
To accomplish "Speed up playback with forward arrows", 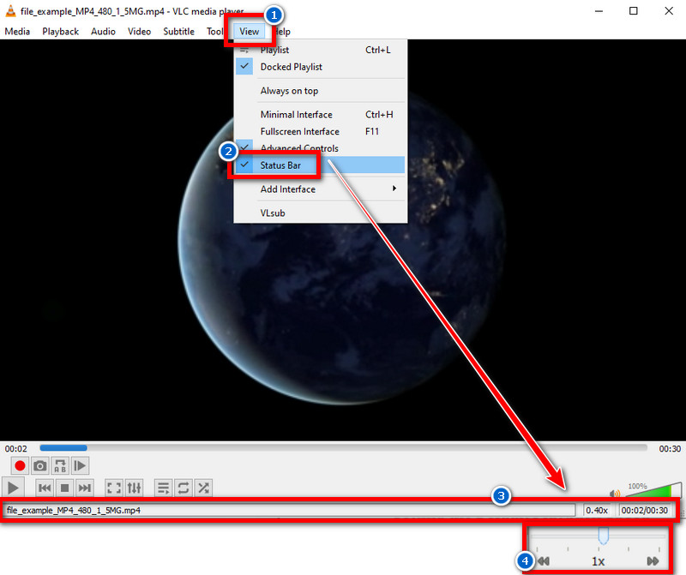I will (x=653, y=561).
